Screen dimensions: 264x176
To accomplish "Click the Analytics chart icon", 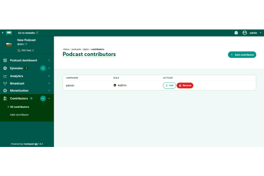I will [x=5, y=76].
